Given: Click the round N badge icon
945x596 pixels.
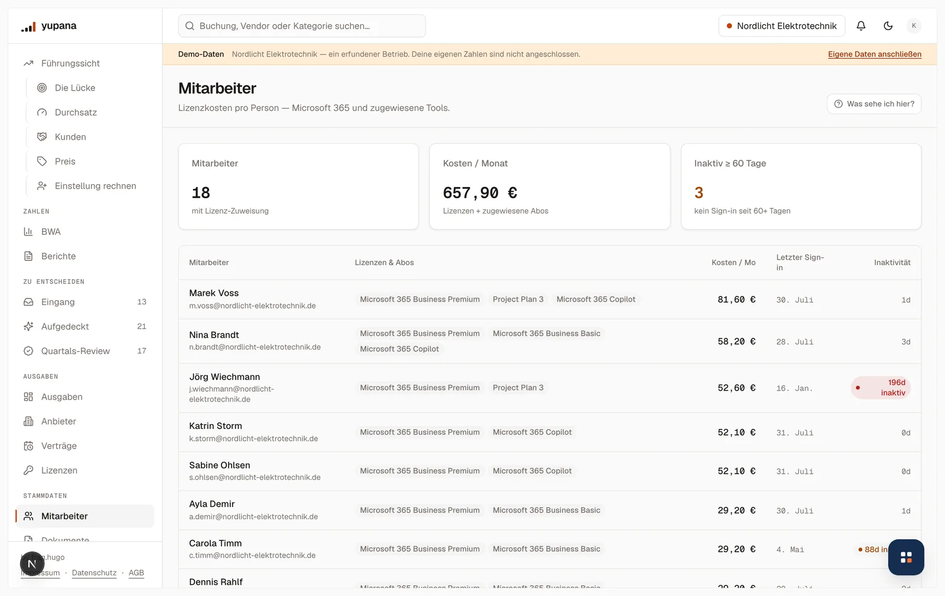Looking at the screenshot, I should click(x=32, y=564).
